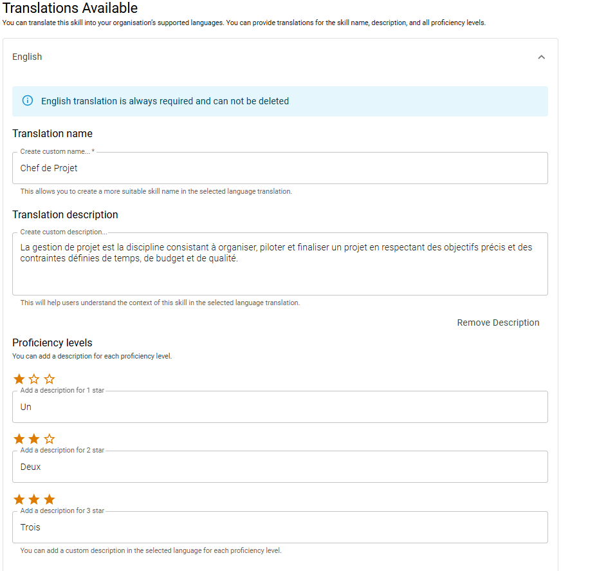Click the empty third star in the 2-star row

tap(50, 439)
